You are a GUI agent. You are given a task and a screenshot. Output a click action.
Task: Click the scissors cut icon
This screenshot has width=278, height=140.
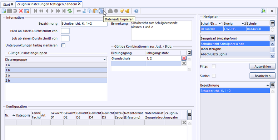(x=84, y=11)
